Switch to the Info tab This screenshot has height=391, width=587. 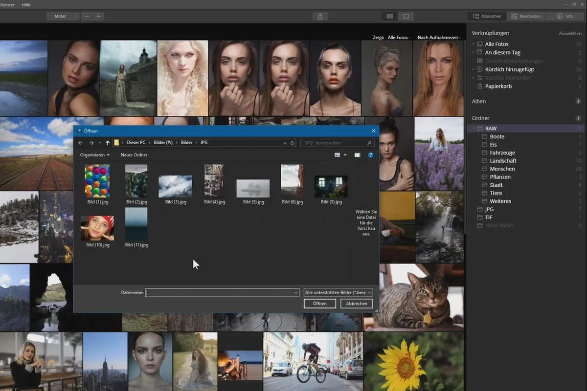coord(565,16)
